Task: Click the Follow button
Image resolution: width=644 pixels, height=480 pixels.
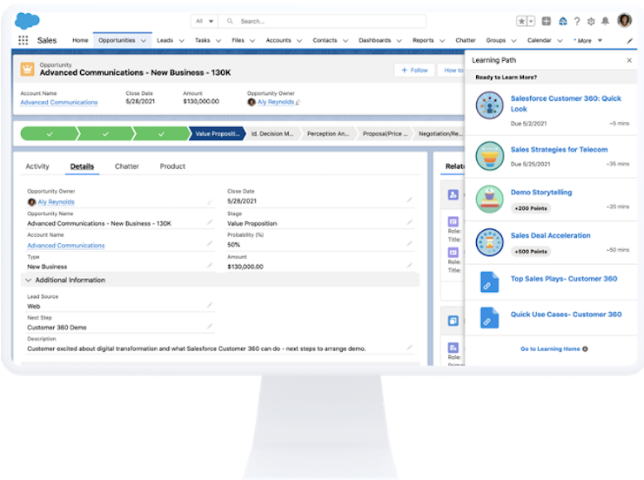Action: (414, 71)
